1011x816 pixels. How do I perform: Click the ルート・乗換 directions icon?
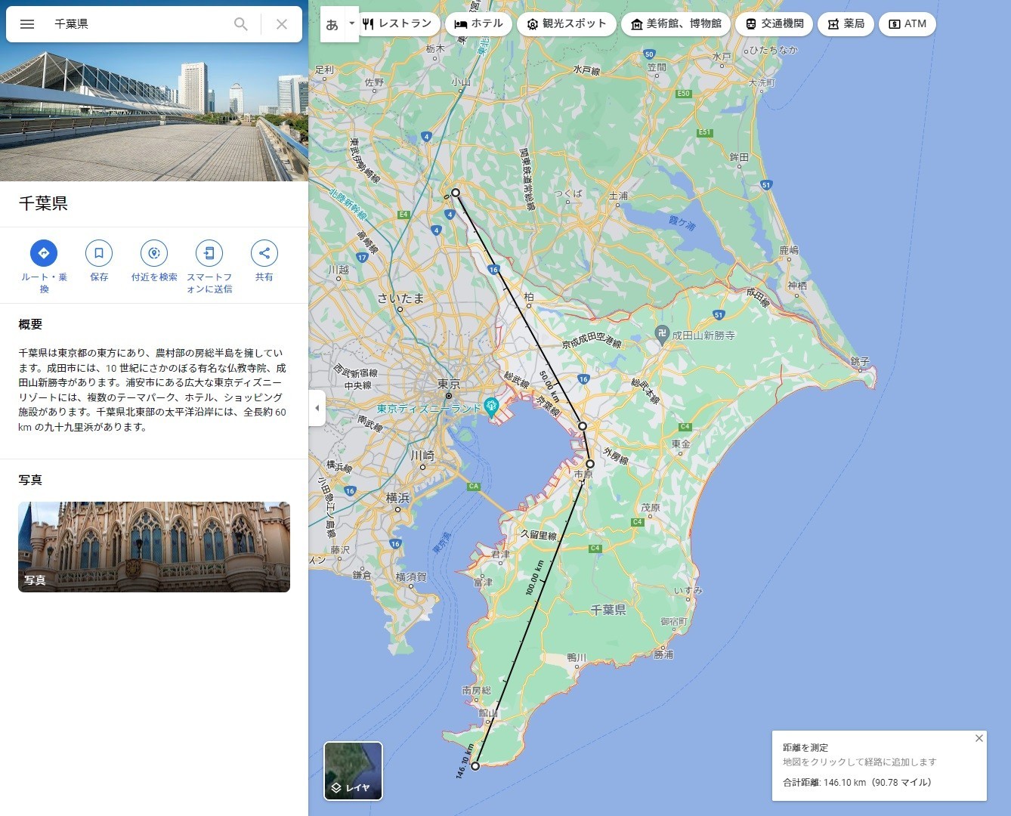44,253
